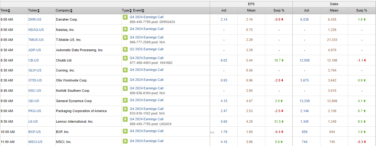Open the CB-US ticker link

pyautogui.click(x=33, y=60)
